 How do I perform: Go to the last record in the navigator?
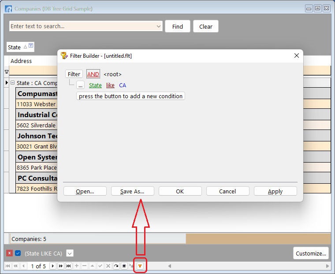coord(69,266)
